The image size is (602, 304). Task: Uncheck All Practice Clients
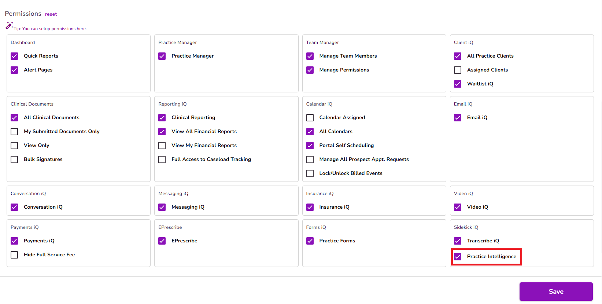click(458, 56)
